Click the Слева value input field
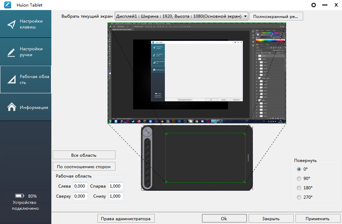Screen dimensions: 342x224 (80, 186)
